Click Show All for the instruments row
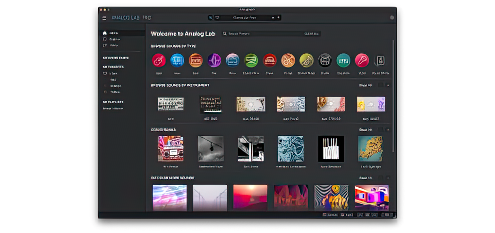The image size is (495, 233). pyautogui.click(x=366, y=85)
